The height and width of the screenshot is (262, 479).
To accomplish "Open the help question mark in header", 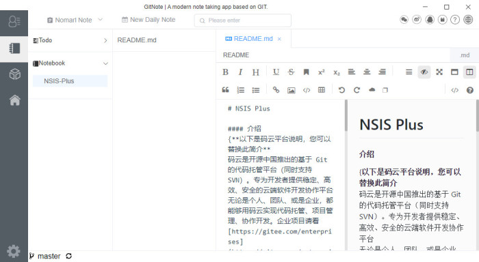I will pyautogui.click(x=455, y=20).
